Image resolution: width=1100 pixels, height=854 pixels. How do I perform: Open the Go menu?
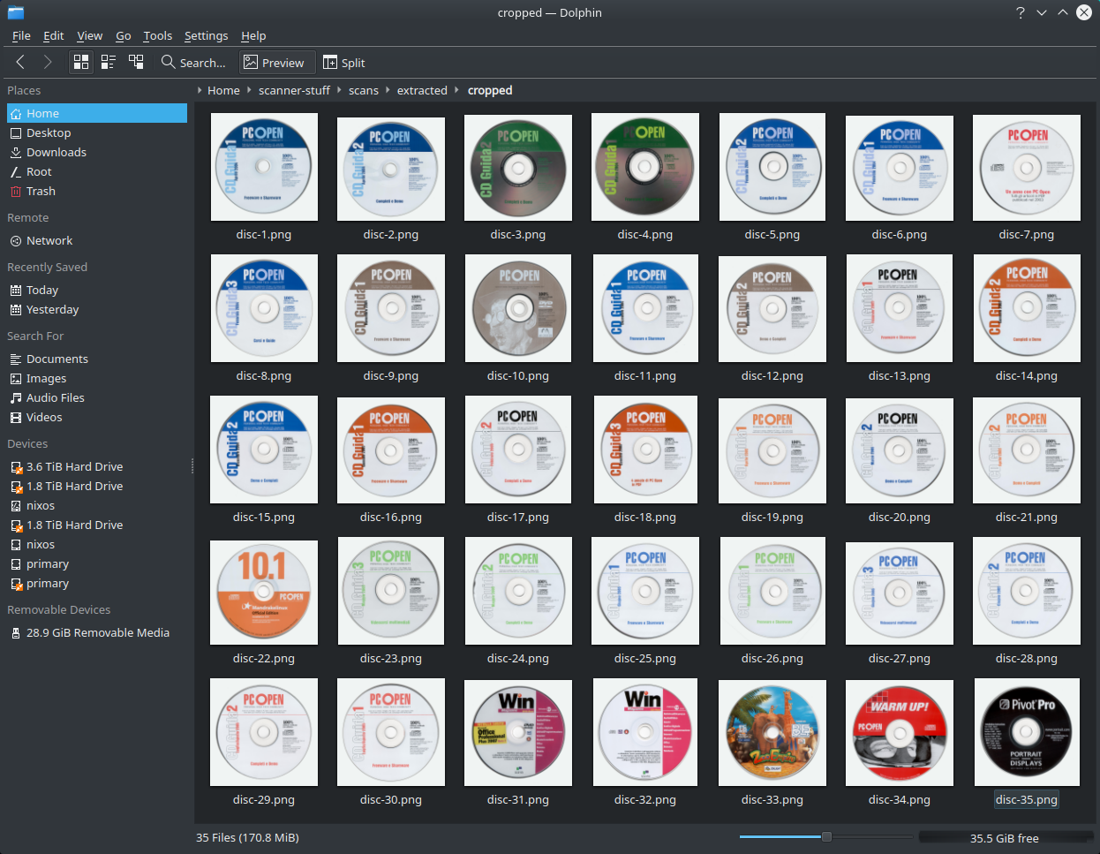pyautogui.click(x=123, y=35)
